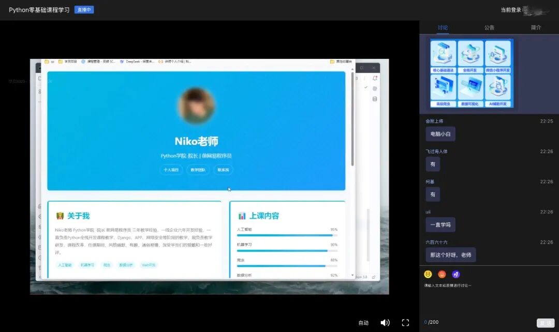This screenshot has height=332, width=559.
Task: Click the 人工智能 95% progress bar
Action: 285,234
